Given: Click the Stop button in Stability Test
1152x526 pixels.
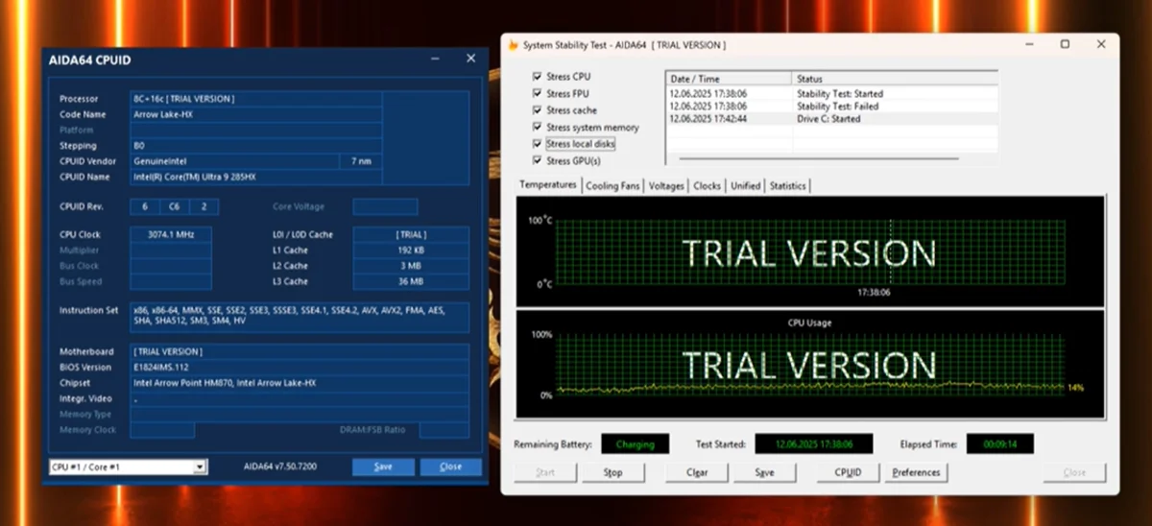Looking at the screenshot, I should pyautogui.click(x=613, y=472).
